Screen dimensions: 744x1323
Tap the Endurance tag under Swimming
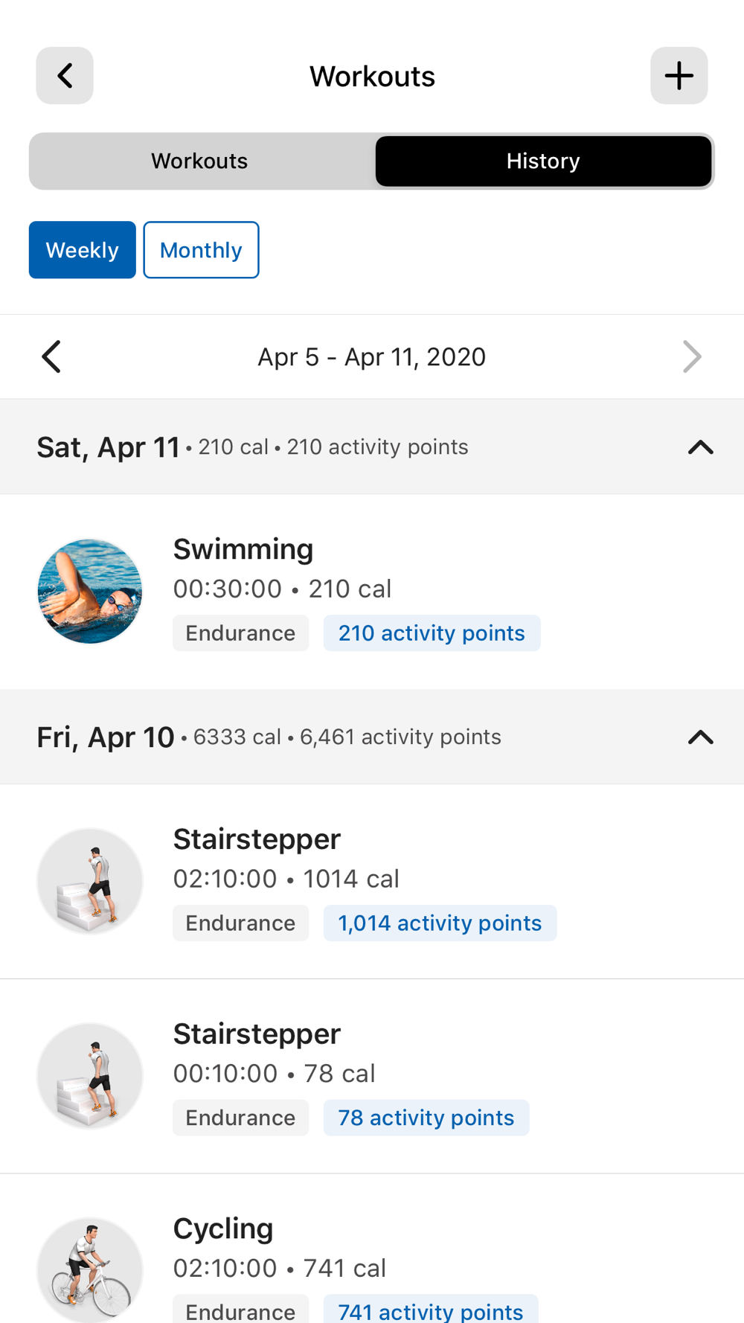point(240,633)
